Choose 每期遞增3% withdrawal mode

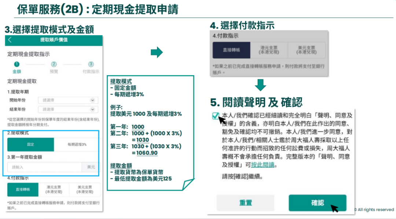[x=77, y=145]
